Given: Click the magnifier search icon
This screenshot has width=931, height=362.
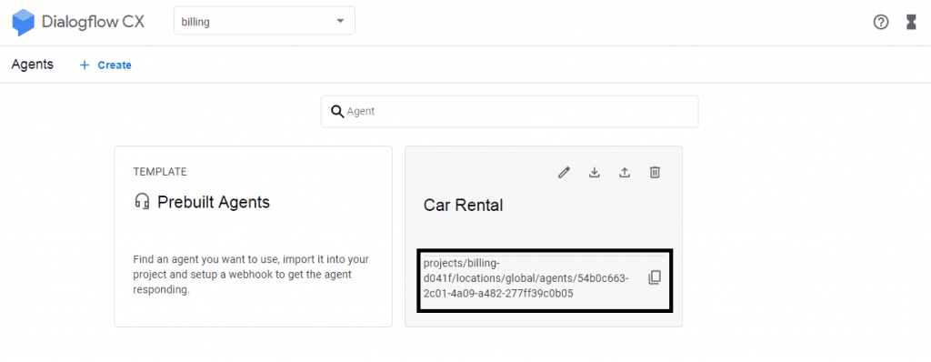Looking at the screenshot, I should [x=337, y=111].
